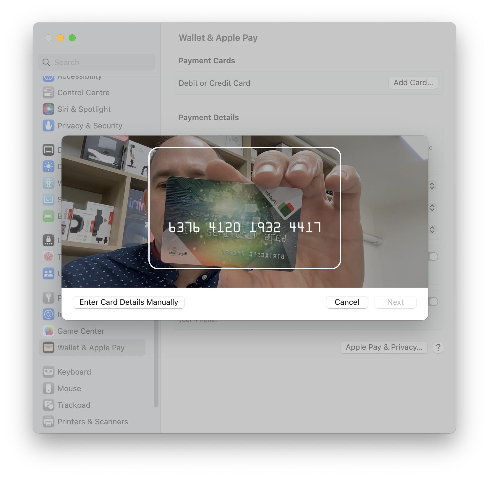Select Privacy & Security hand icon
The width and height of the screenshot is (489, 477).
(48, 126)
